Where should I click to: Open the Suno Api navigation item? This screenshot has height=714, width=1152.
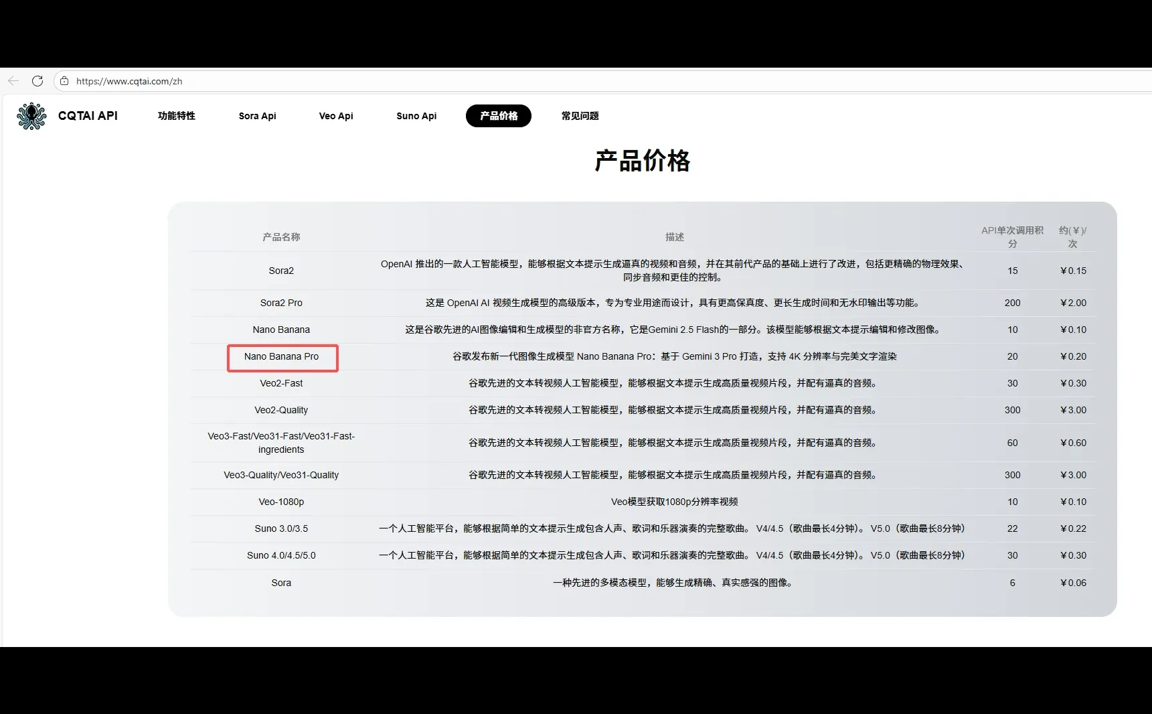click(416, 116)
